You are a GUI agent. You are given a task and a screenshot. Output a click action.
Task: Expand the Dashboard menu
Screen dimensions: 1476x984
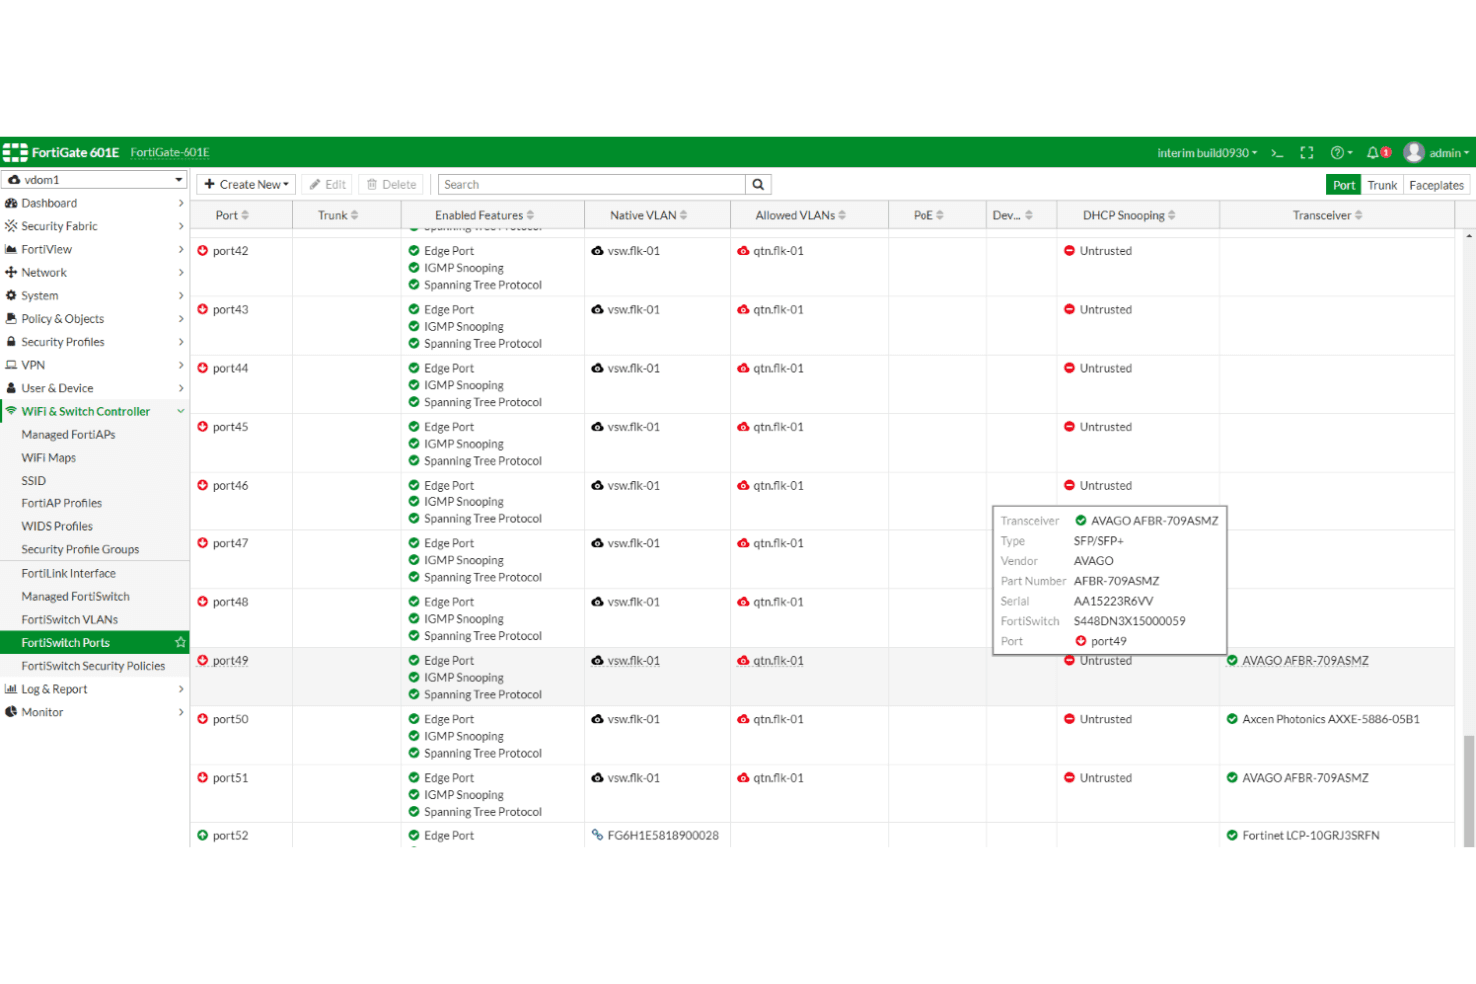coord(95,203)
